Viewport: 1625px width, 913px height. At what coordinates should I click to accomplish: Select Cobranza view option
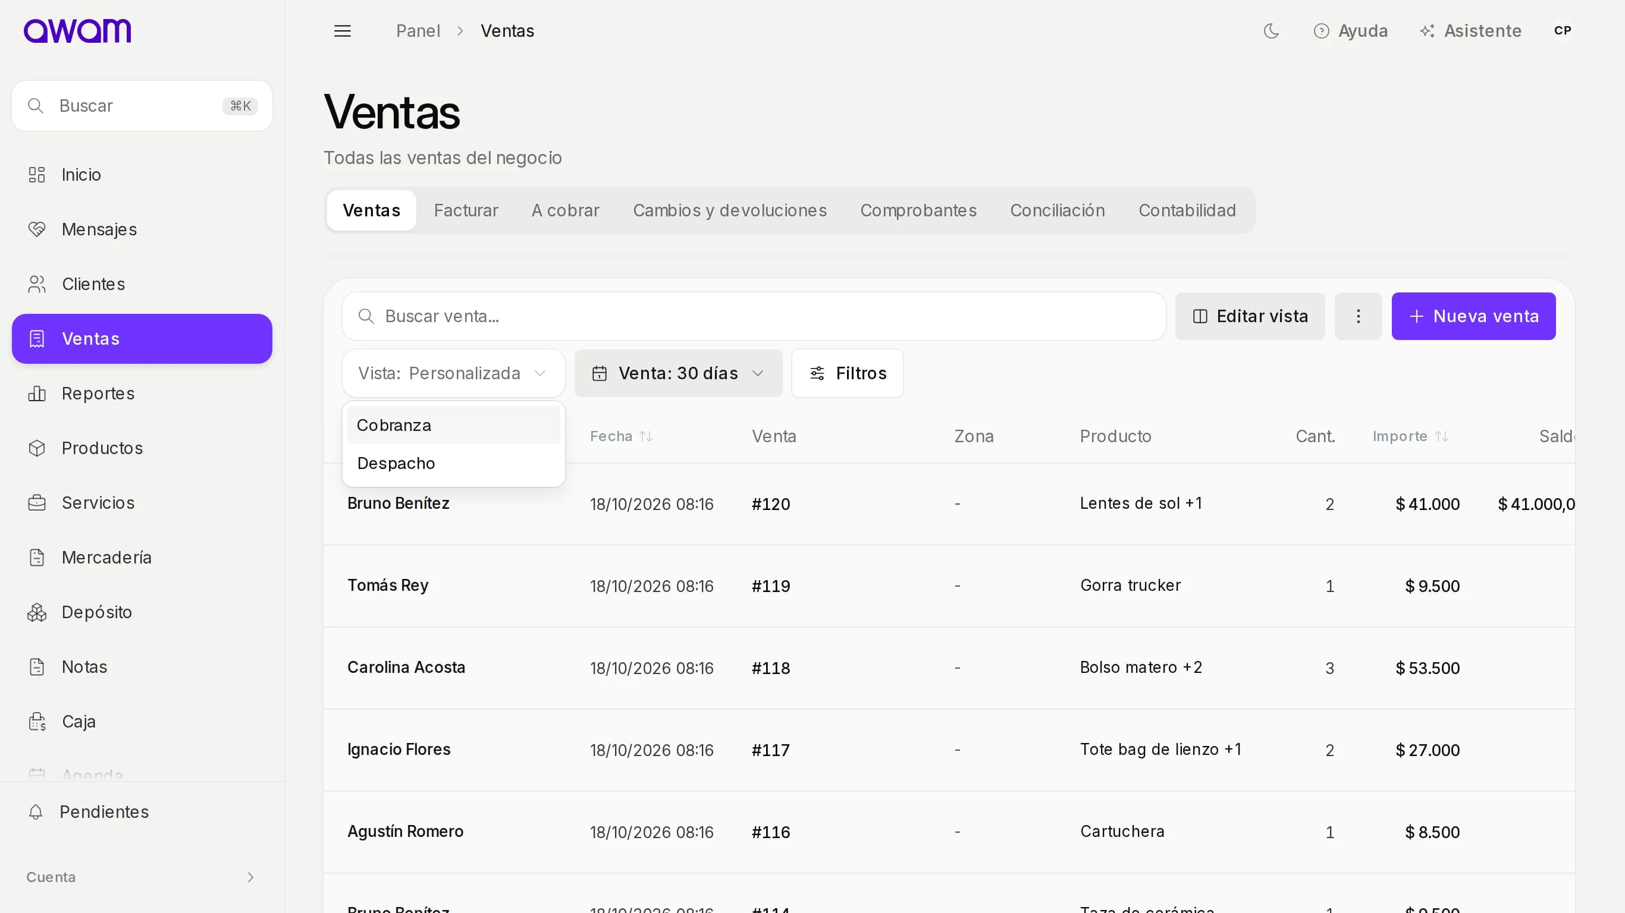coord(454,426)
